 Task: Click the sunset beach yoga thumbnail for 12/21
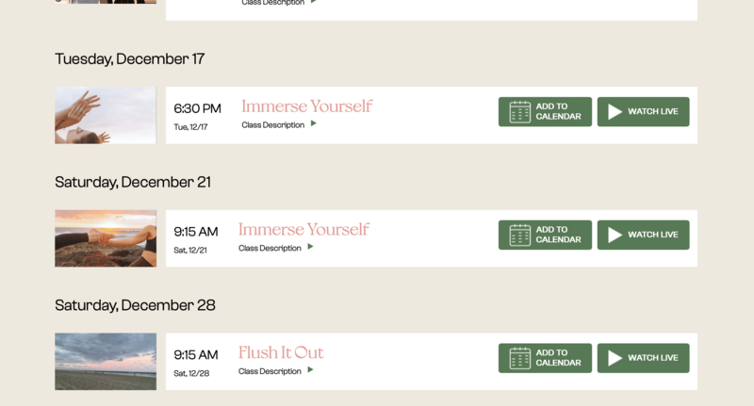click(x=106, y=238)
